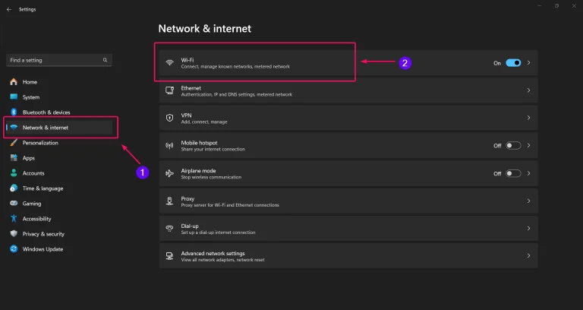Expand Mobile hotspot details chevron
The image size is (583, 310).
tap(528, 146)
